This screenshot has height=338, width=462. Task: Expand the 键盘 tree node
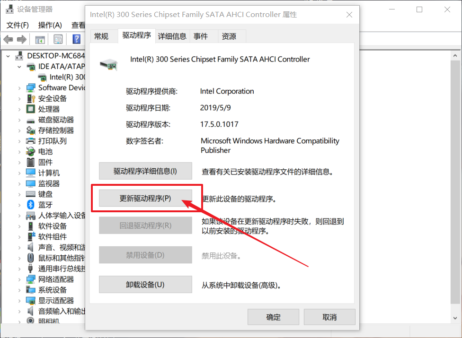click(x=19, y=194)
